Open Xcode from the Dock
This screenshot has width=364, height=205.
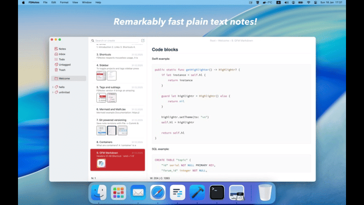click(x=197, y=192)
